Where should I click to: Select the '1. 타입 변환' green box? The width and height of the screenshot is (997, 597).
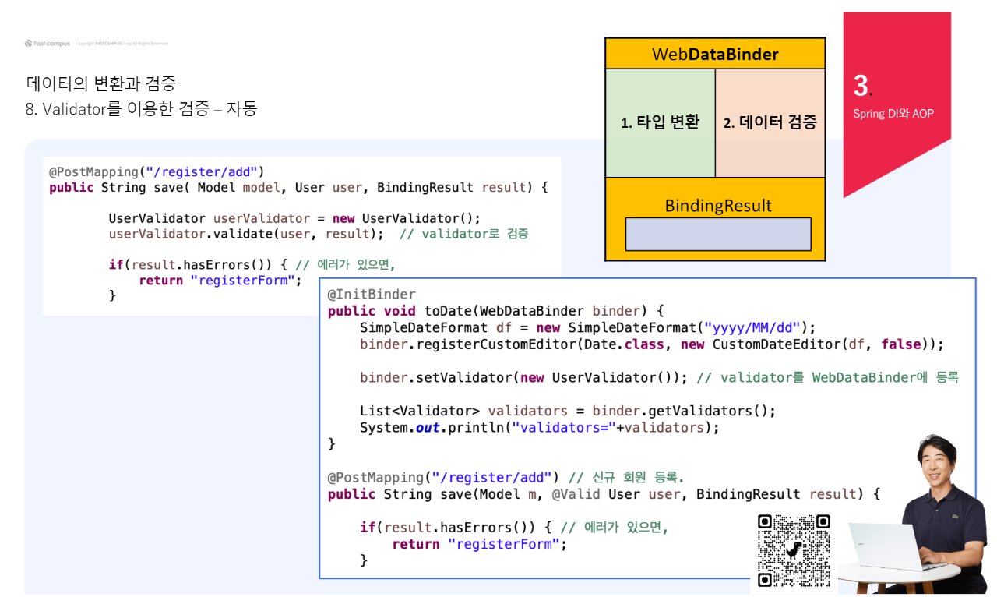tap(661, 122)
